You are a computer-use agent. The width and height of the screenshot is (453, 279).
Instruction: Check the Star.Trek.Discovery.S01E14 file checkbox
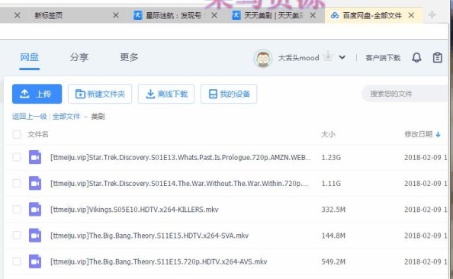point(17,183)
